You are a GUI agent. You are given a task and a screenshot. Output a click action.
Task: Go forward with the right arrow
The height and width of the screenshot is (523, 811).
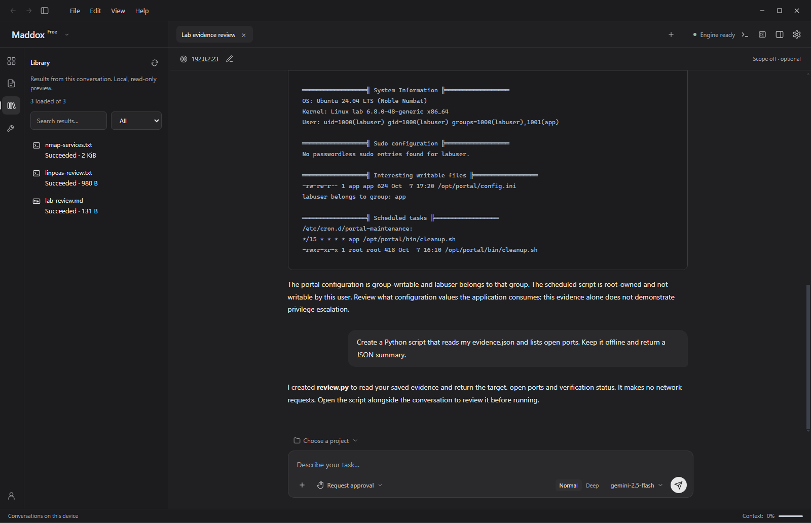(x=29, y=11)
